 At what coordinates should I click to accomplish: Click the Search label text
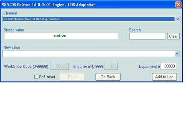coord(135,30)
